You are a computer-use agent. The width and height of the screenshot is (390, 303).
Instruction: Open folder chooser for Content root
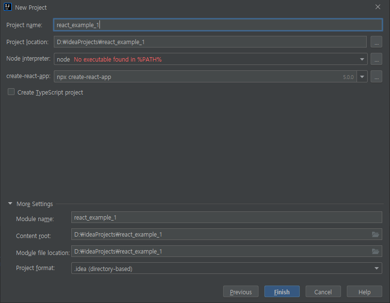point(375,234)
